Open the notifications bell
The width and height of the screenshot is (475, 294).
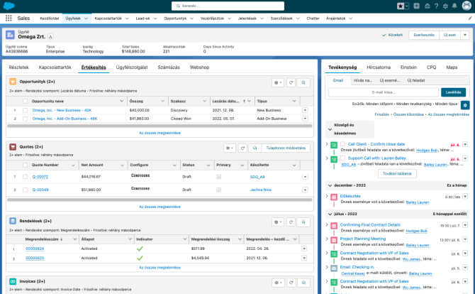pos(455,6)
